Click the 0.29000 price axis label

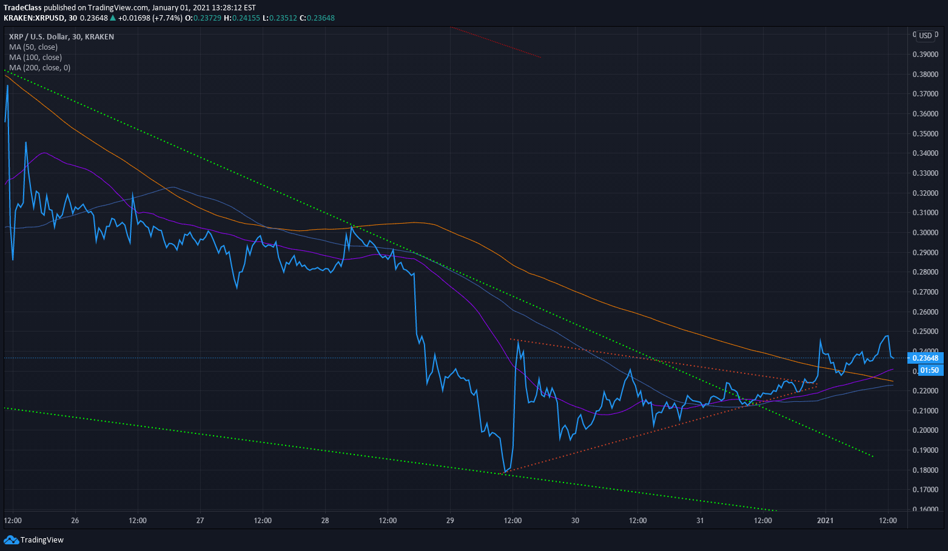pos(926,253)
